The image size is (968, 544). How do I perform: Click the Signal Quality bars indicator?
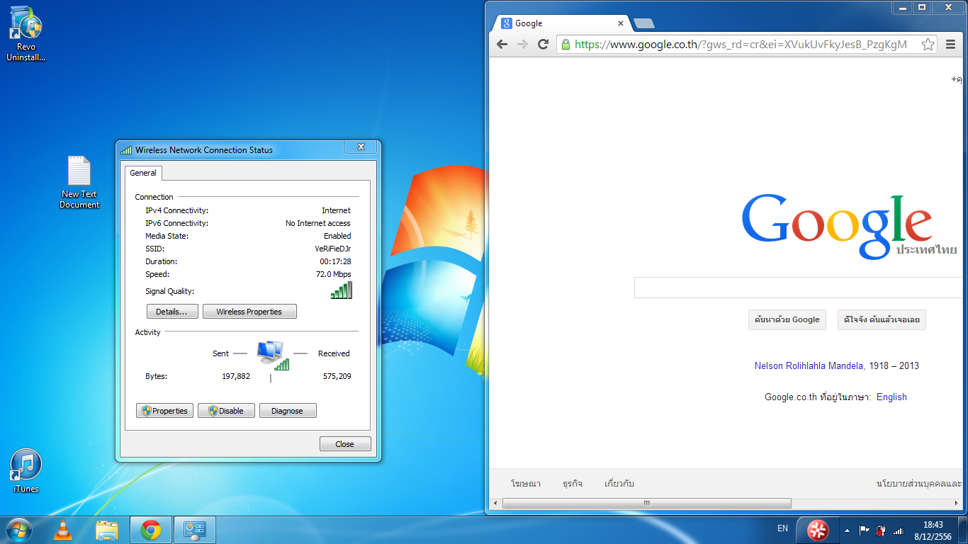pyautogui.click(x=341, y=290)
